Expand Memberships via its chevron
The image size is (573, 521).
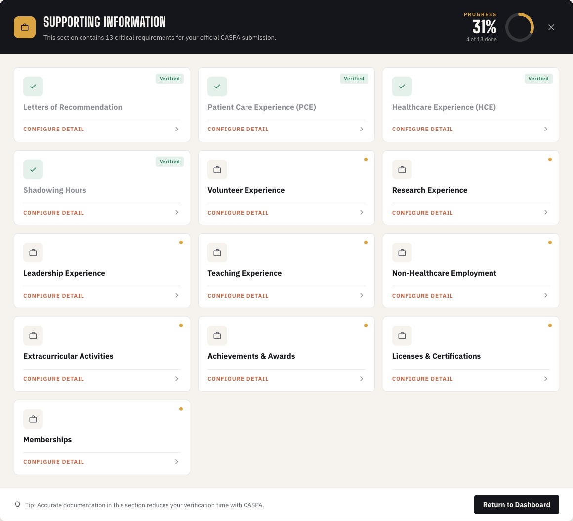177,462
